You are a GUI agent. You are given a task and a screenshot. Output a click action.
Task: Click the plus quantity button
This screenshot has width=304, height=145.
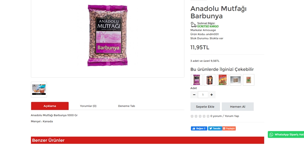tap(212, 95)
